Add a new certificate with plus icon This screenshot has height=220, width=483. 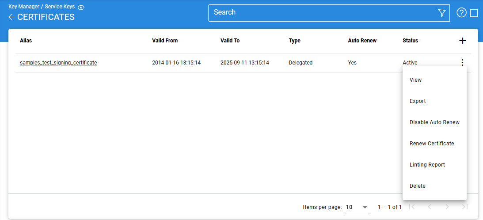coord(463,41)
